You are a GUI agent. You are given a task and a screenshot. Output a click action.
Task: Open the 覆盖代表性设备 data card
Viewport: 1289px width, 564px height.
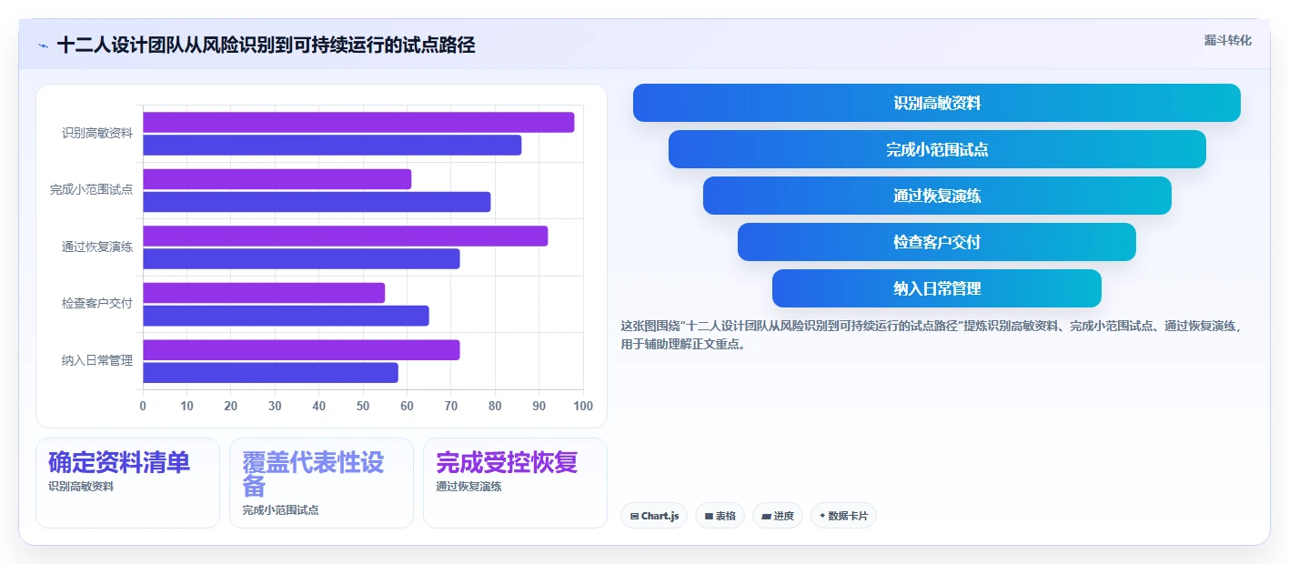pyautogui.click(x=321, y=483)
